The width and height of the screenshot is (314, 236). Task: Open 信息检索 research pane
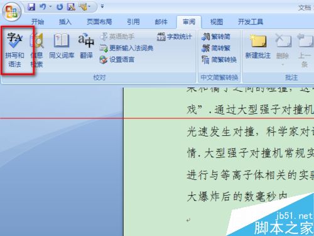tap(37, 50)
